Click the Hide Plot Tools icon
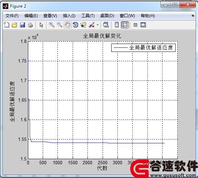This screenshot has height=178, width=198. pos(135,25)
